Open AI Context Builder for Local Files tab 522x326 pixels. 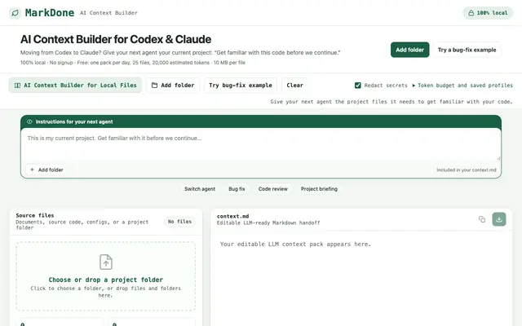coord(75,85)
